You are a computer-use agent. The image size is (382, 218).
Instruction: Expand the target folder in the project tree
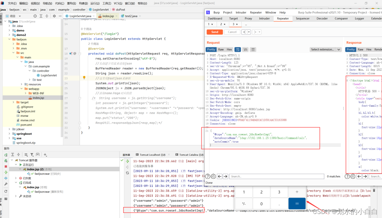13,102
